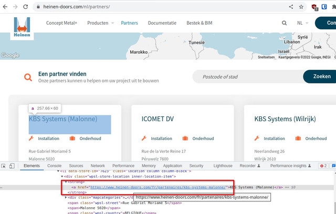Image resolution: width=336 pixels, height=214 pixels.
Task: Click the lock icon in address bar
Action: (x=38, y=7)
